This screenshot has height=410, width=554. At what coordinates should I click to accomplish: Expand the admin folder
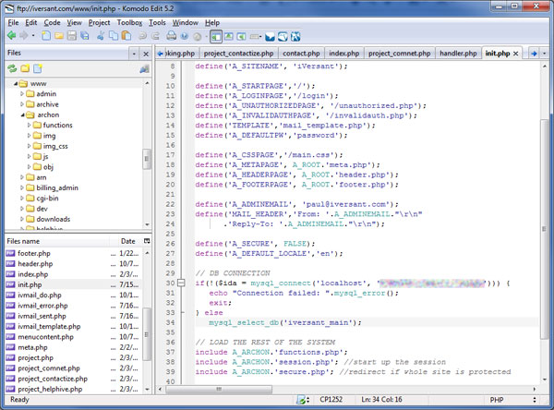[22, 93]
